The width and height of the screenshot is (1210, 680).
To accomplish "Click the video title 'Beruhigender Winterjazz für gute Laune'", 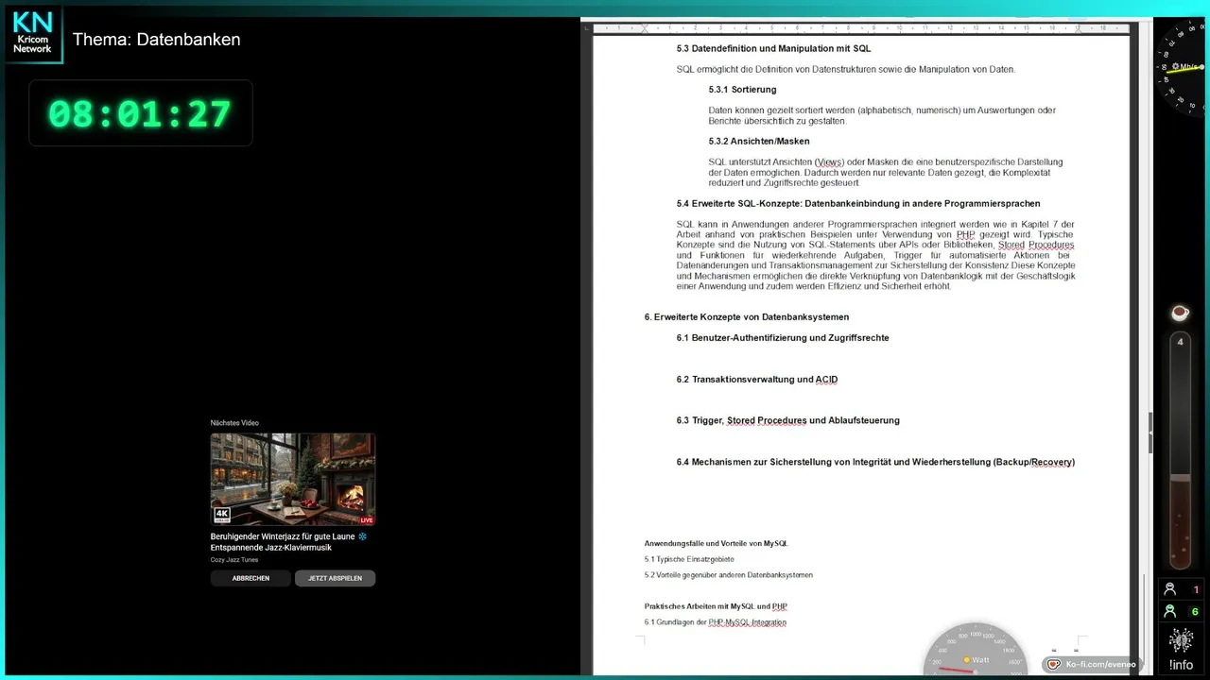I will (x=283, y=536).
